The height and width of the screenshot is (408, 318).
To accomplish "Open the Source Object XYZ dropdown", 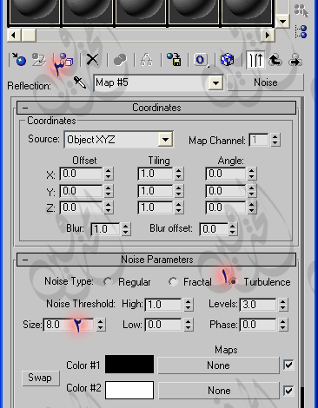I will [x=165, y=140].
